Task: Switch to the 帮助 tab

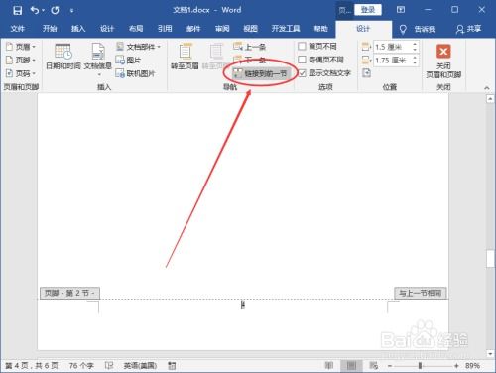Action: click(320, 29)
